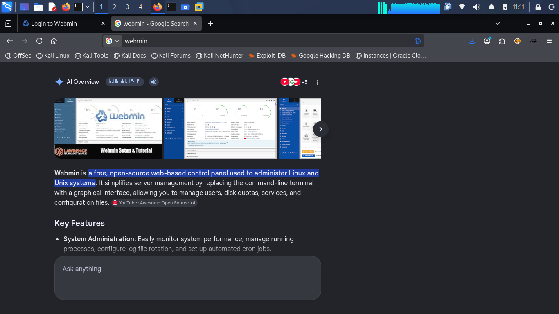Open a new tab with plus button
This screenshot has height=314, width=559.
coord(210,24)
